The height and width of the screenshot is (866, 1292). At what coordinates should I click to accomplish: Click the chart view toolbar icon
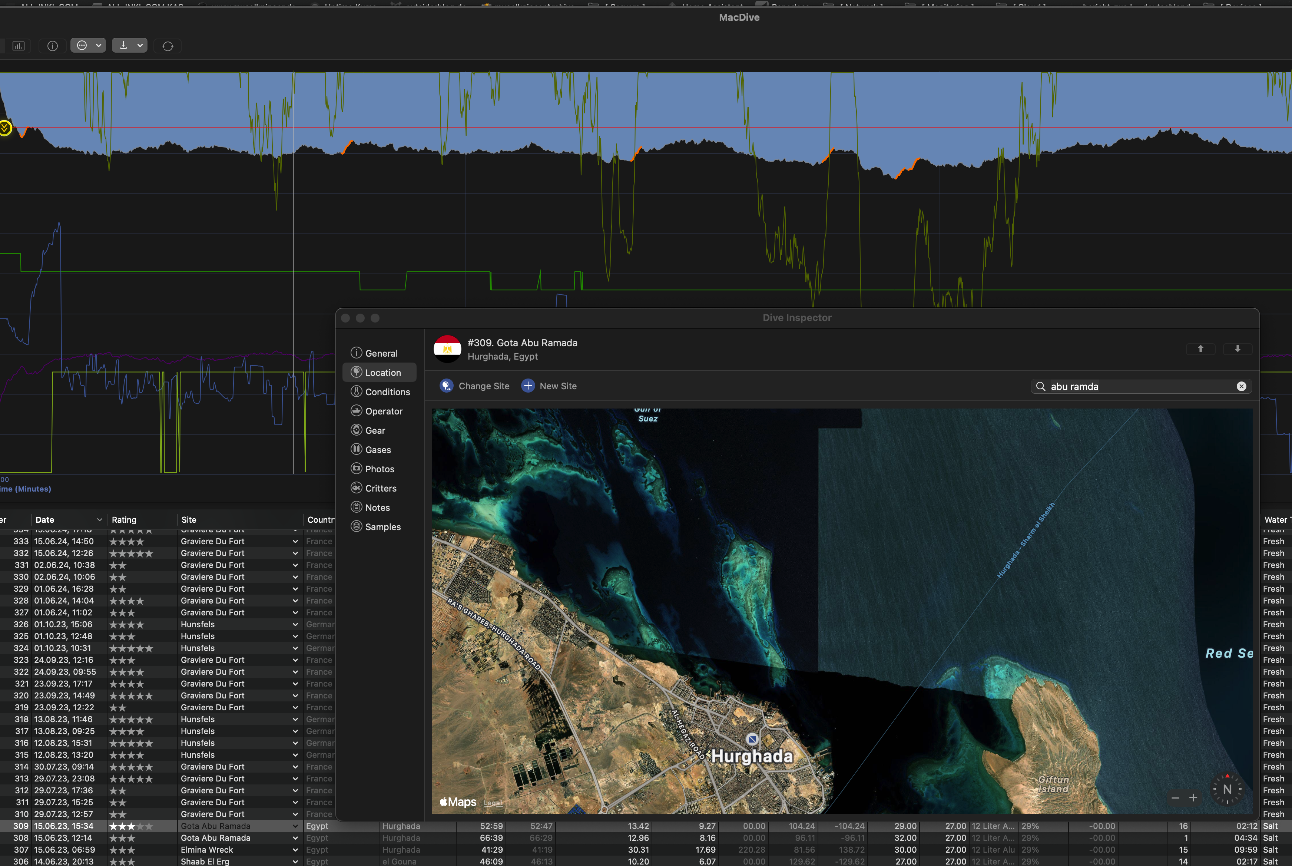18,46
